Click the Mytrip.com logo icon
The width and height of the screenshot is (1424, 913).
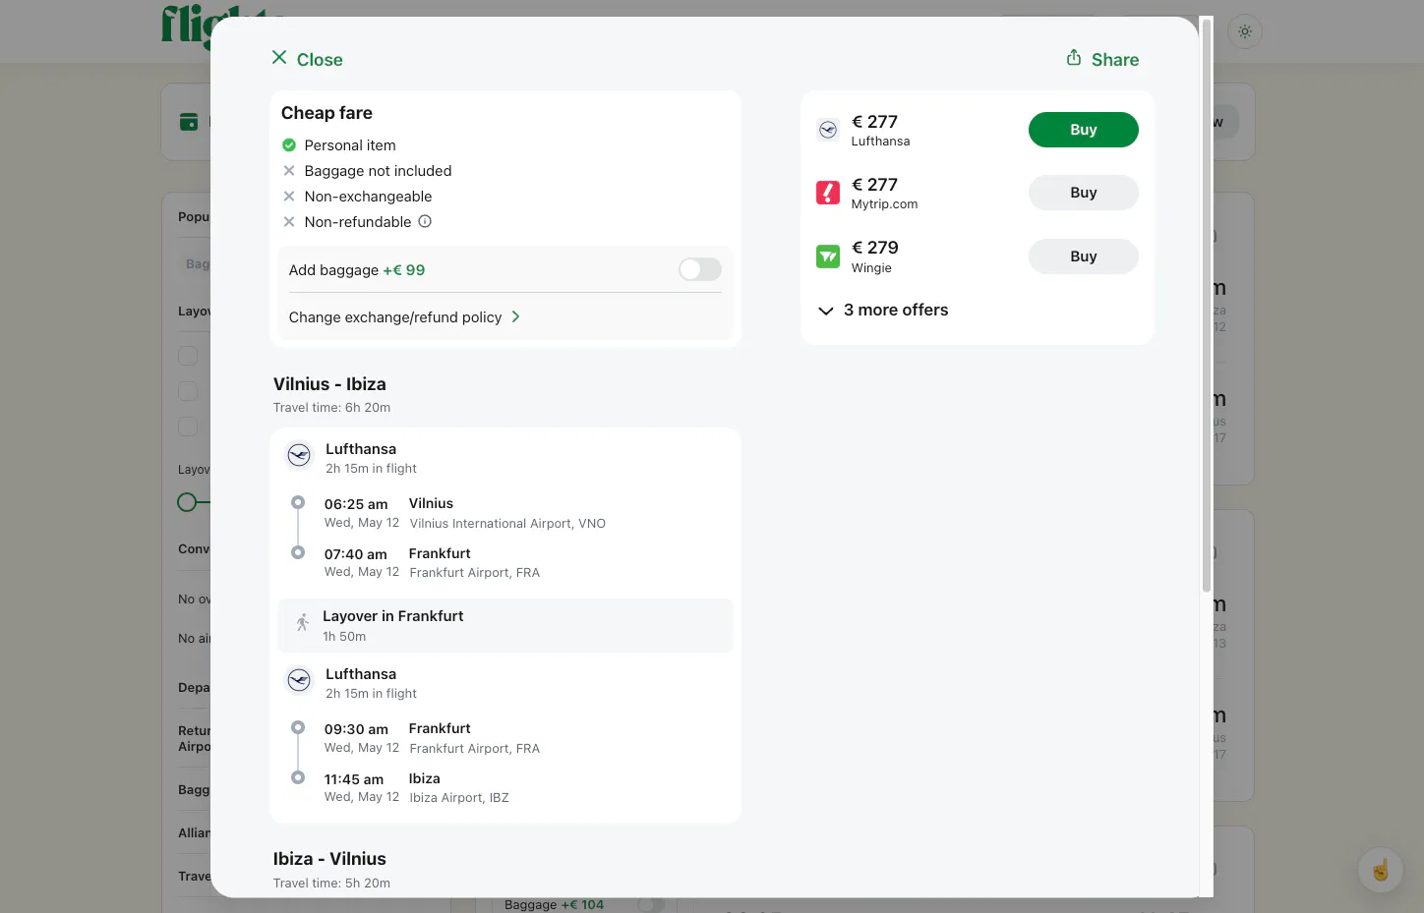tap(828, 193)
